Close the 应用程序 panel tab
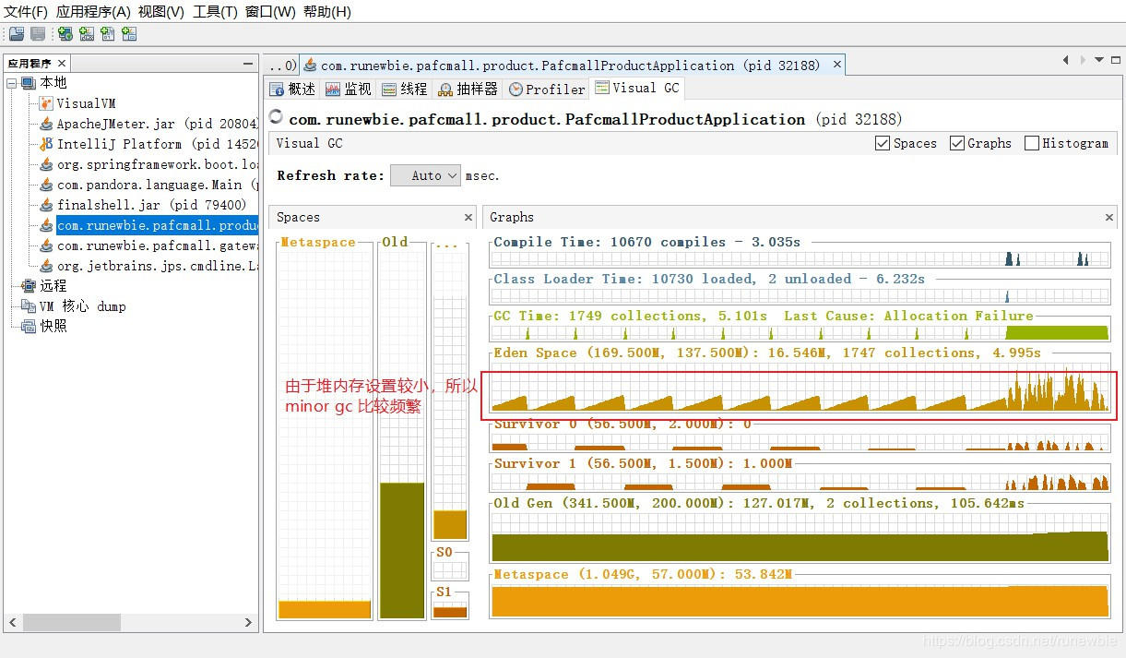The height and width of the screenshot is (658, 1126). pyautogui.click(x=62, y=64)
